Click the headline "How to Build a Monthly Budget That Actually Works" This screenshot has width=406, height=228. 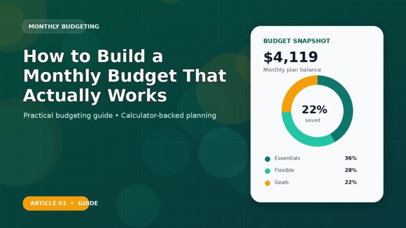(125, 76)
